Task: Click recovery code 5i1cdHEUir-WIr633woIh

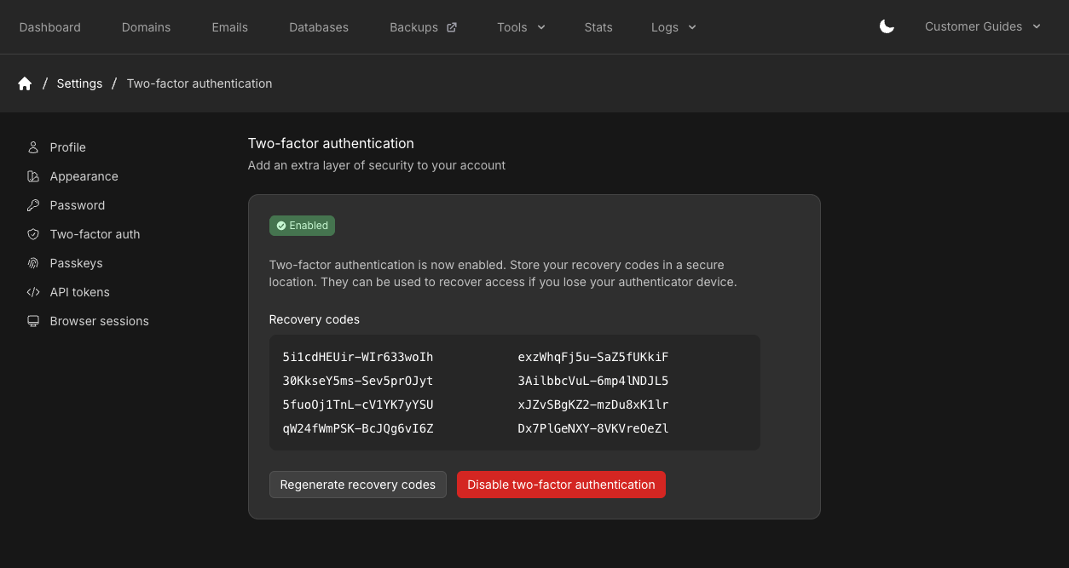Action: 358,357
